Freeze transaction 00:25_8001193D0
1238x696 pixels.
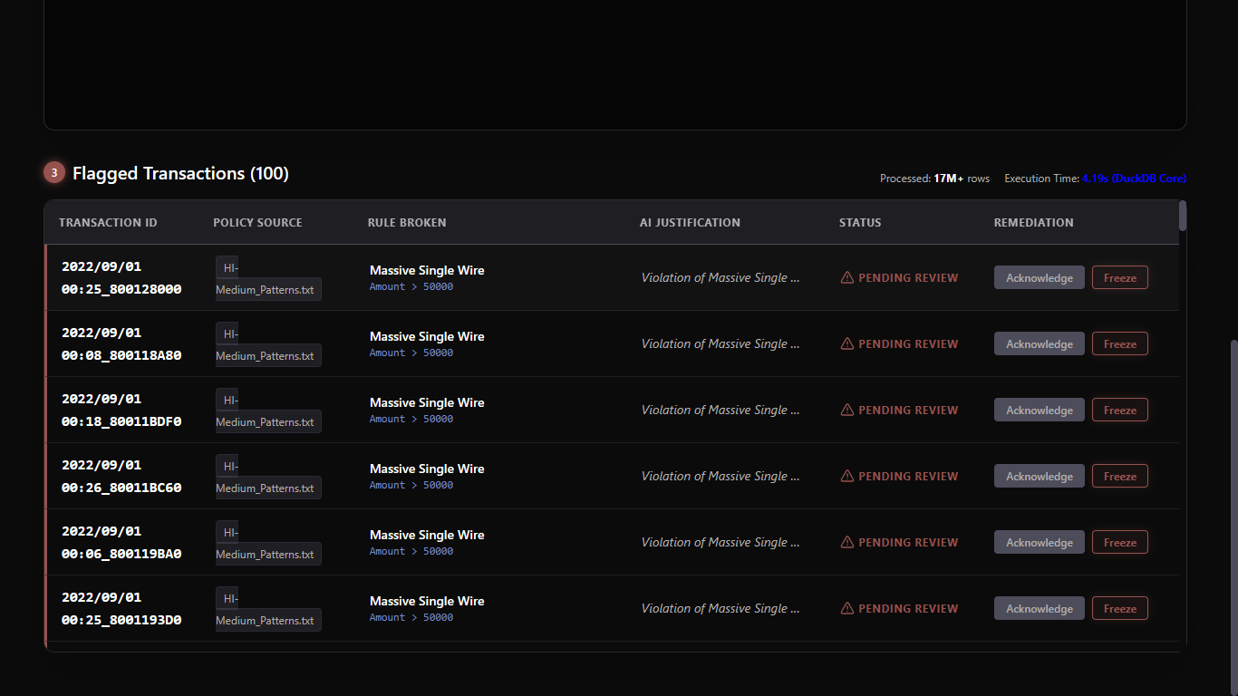click(x=1119, y=608)
